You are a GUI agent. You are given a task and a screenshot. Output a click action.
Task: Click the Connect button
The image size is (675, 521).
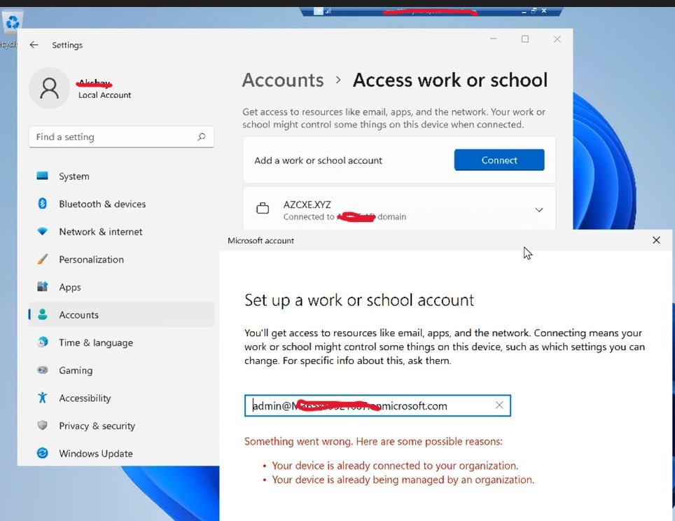pos(499,160)
